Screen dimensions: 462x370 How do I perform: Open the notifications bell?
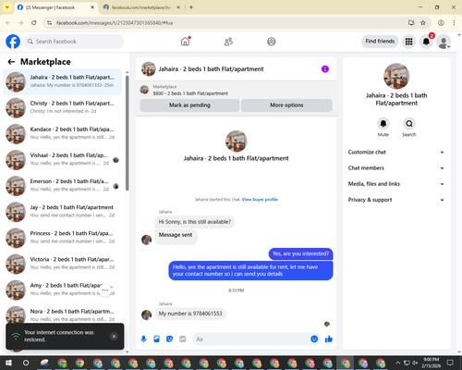pos(426,42)
